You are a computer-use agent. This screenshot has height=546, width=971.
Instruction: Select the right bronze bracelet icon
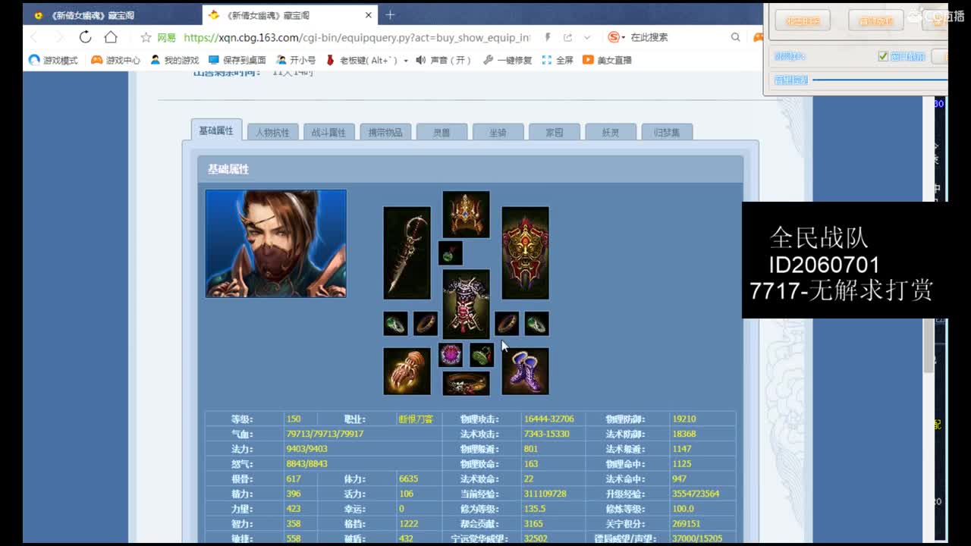tap(507, 324)
